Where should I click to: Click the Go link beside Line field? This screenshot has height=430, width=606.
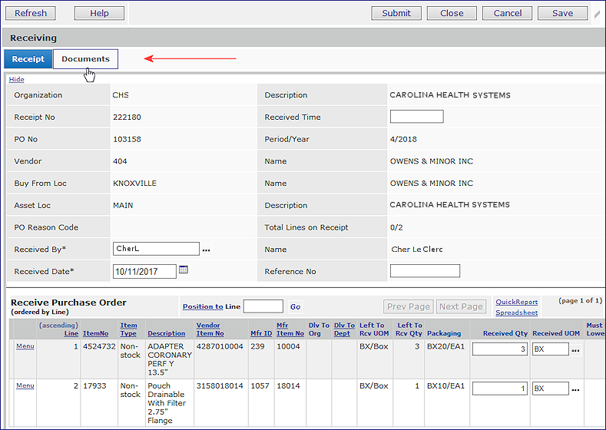pyautogui.click(x=296, y=307)
